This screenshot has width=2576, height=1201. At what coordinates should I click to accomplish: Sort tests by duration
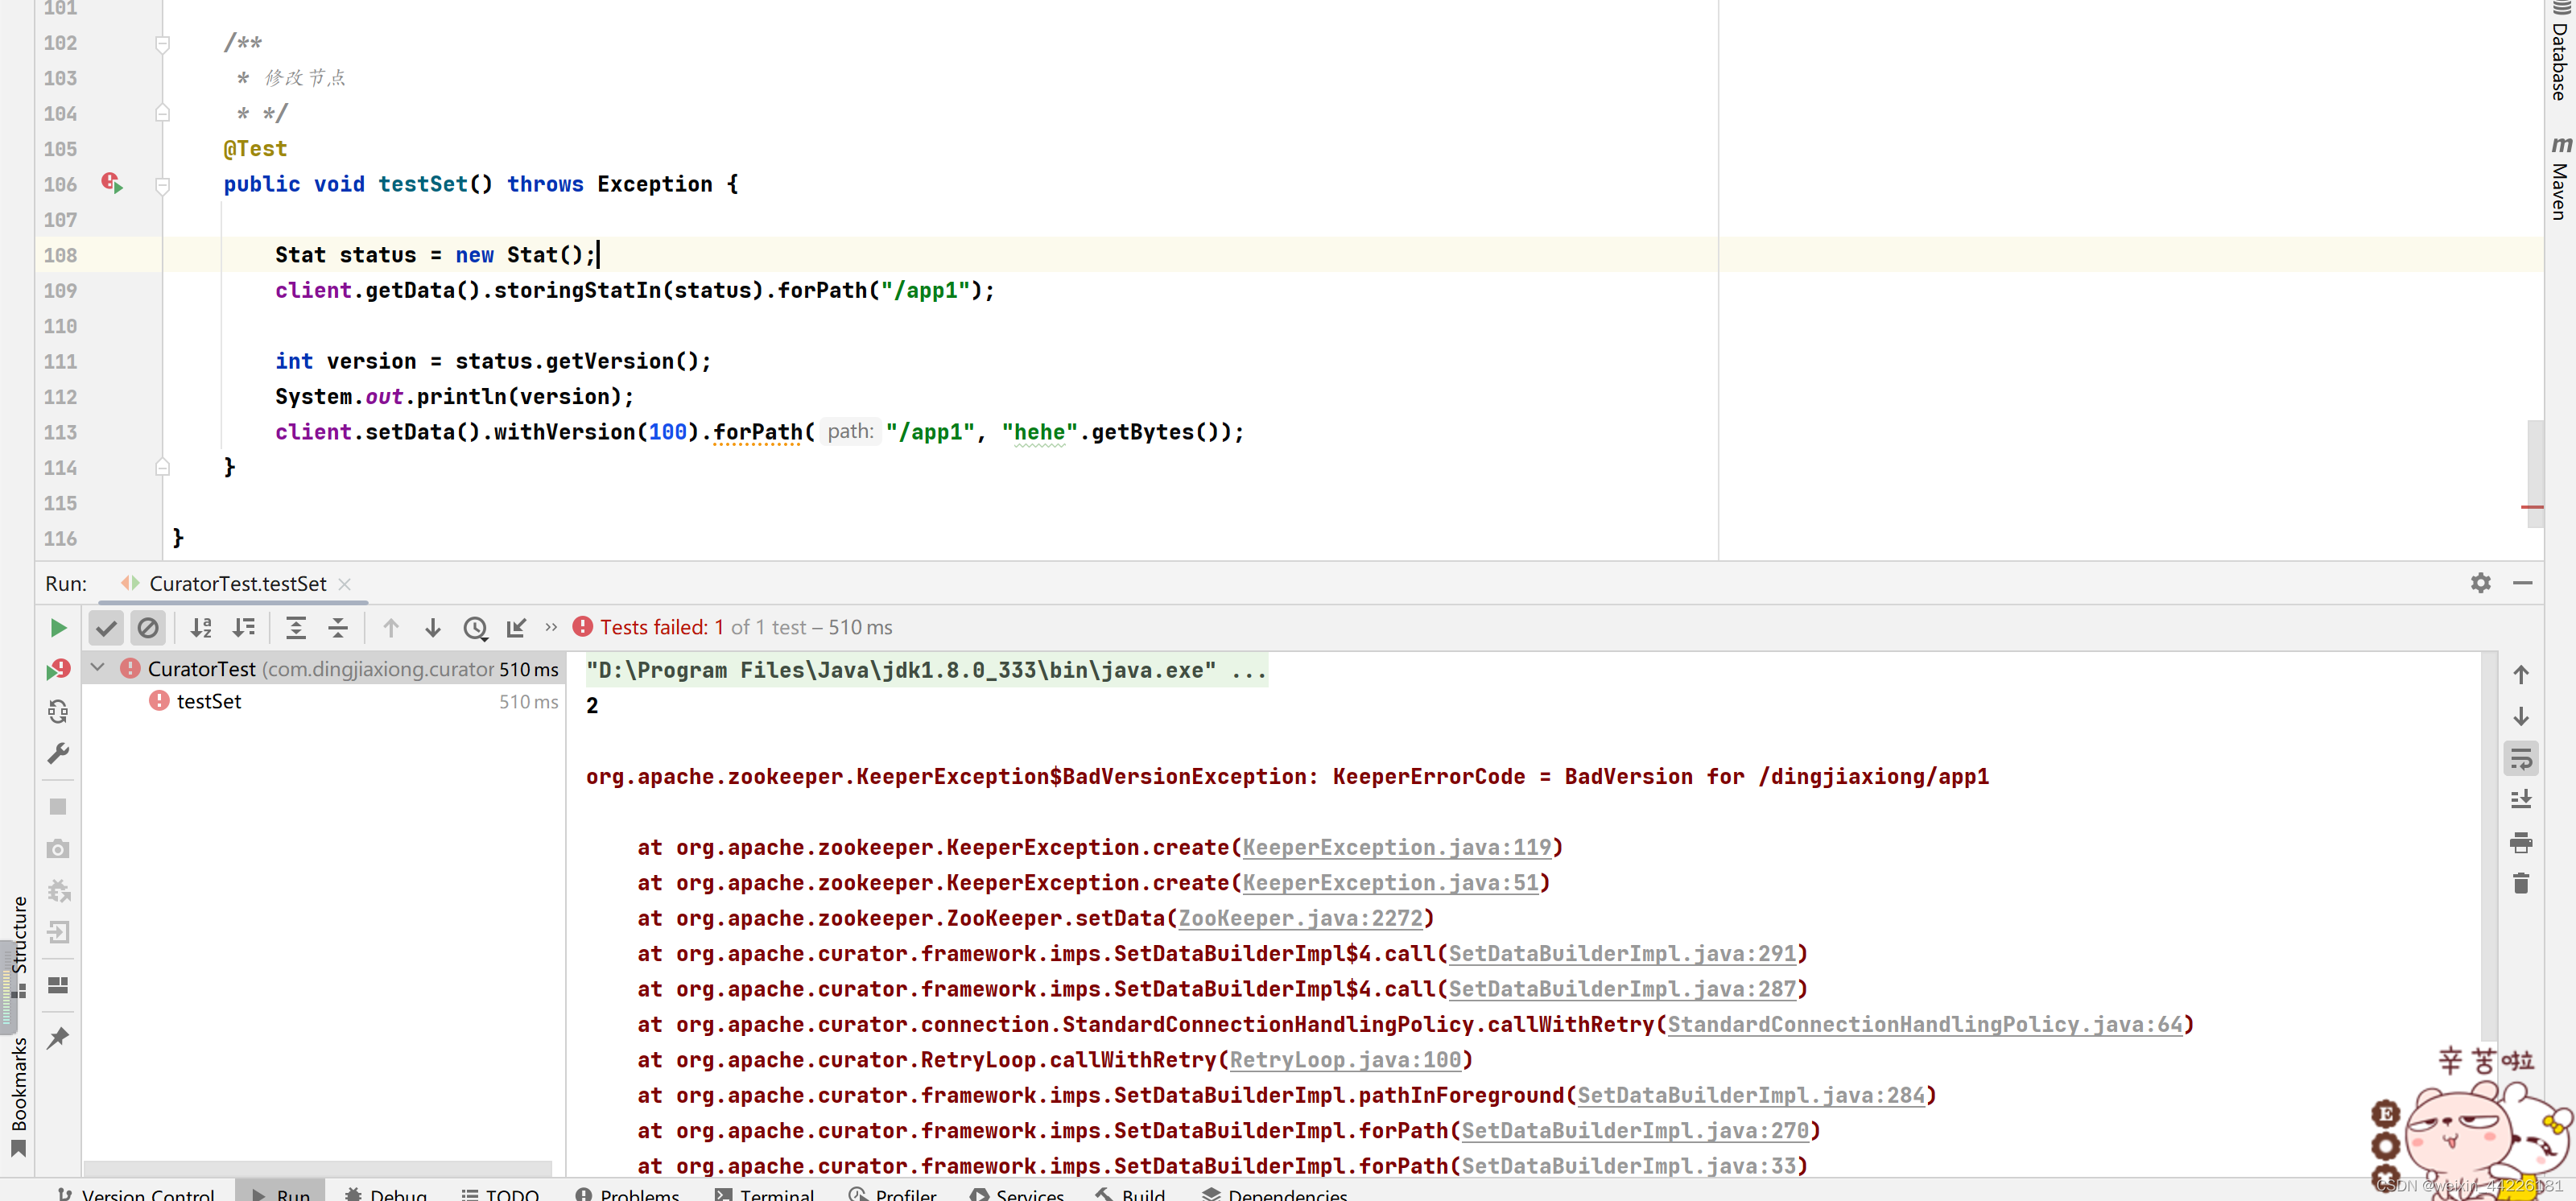[x=243, y=628]
